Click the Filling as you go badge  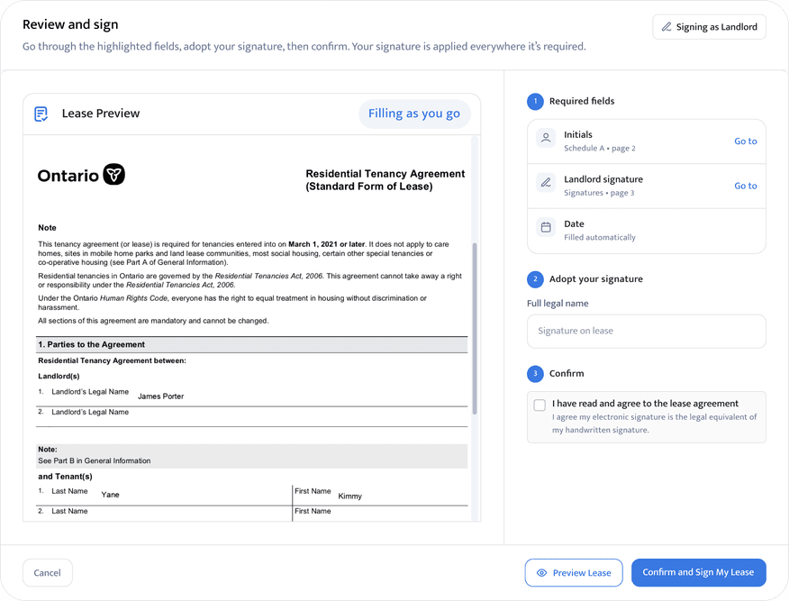(414, 114)
